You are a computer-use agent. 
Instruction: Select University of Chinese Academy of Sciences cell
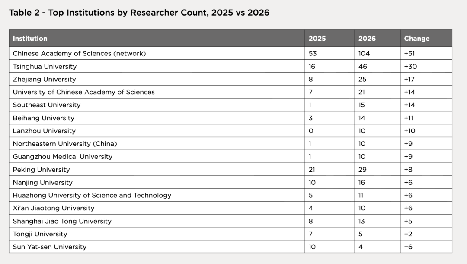click(157, 92)
